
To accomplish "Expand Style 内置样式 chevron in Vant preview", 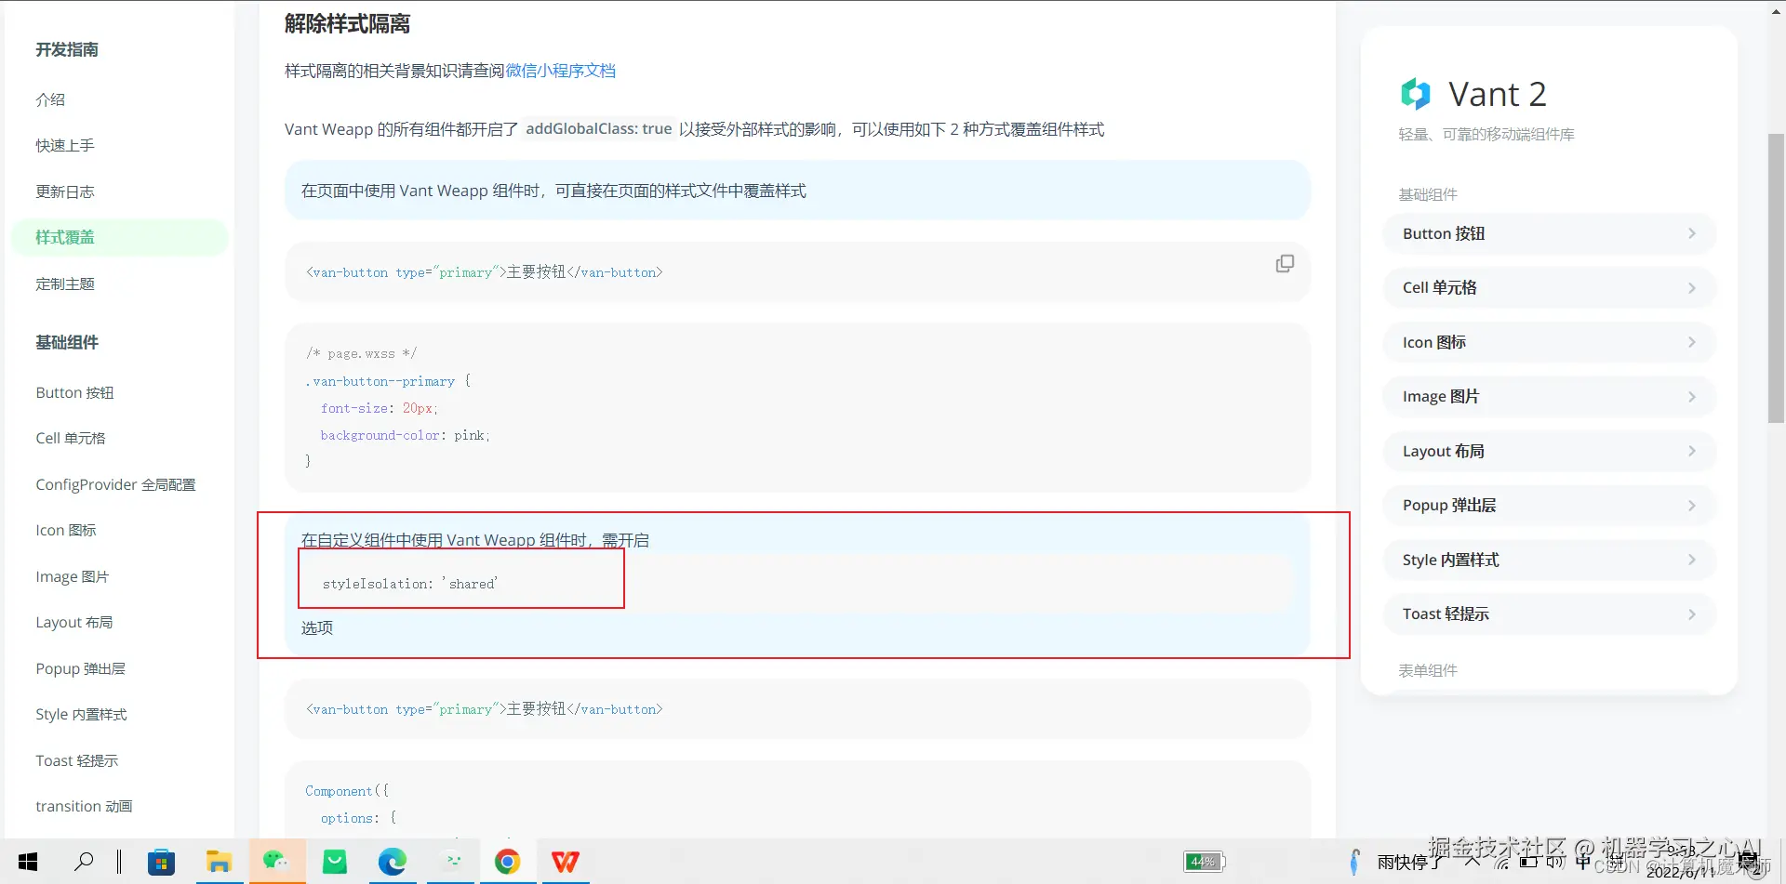I will 1692,560.
